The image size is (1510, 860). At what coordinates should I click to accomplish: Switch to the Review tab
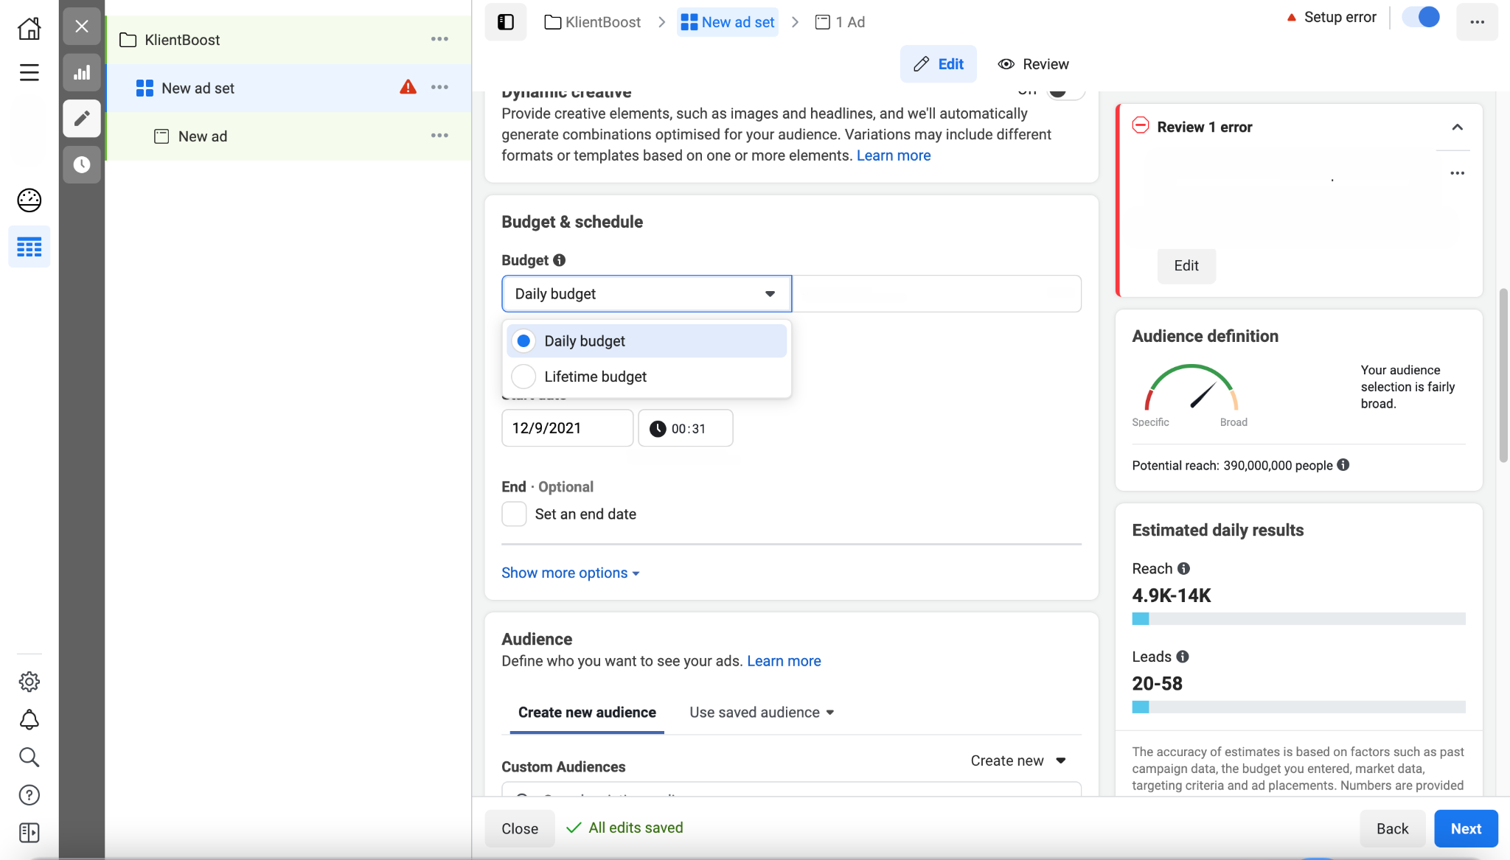1033,64
